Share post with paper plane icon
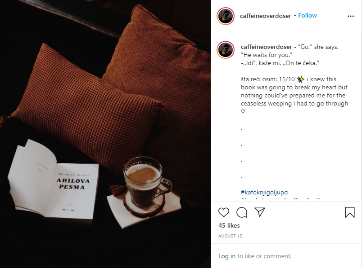Image resolution: width=362 pixels, height=268 pixels. 260,212
